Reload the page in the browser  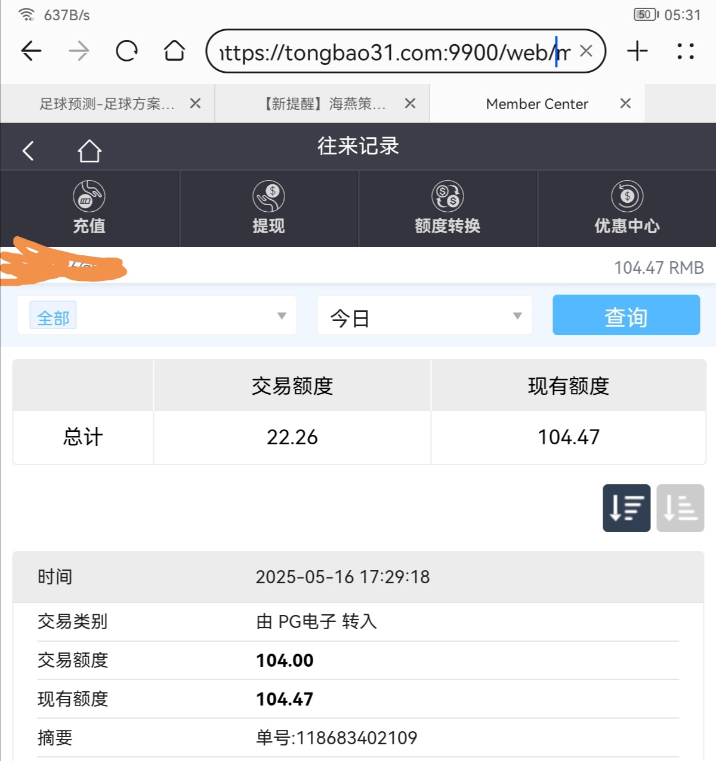point(126,51)
